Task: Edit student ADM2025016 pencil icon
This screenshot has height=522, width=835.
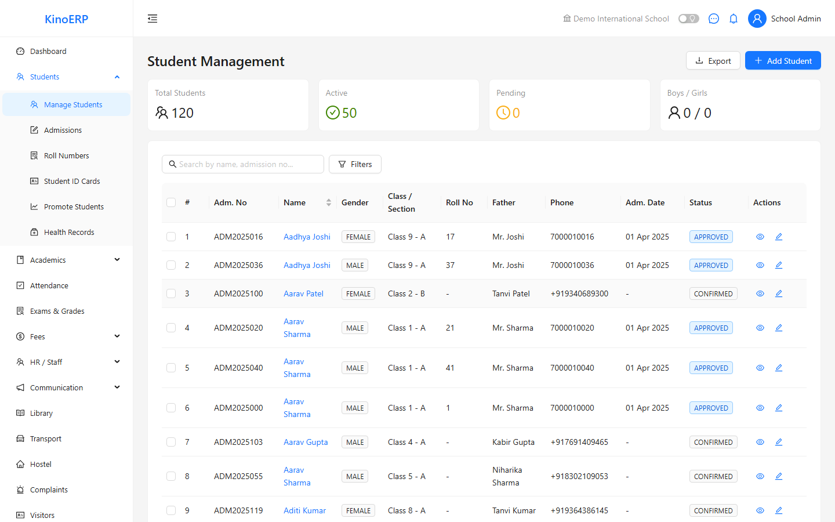Action: click(779, 237)
